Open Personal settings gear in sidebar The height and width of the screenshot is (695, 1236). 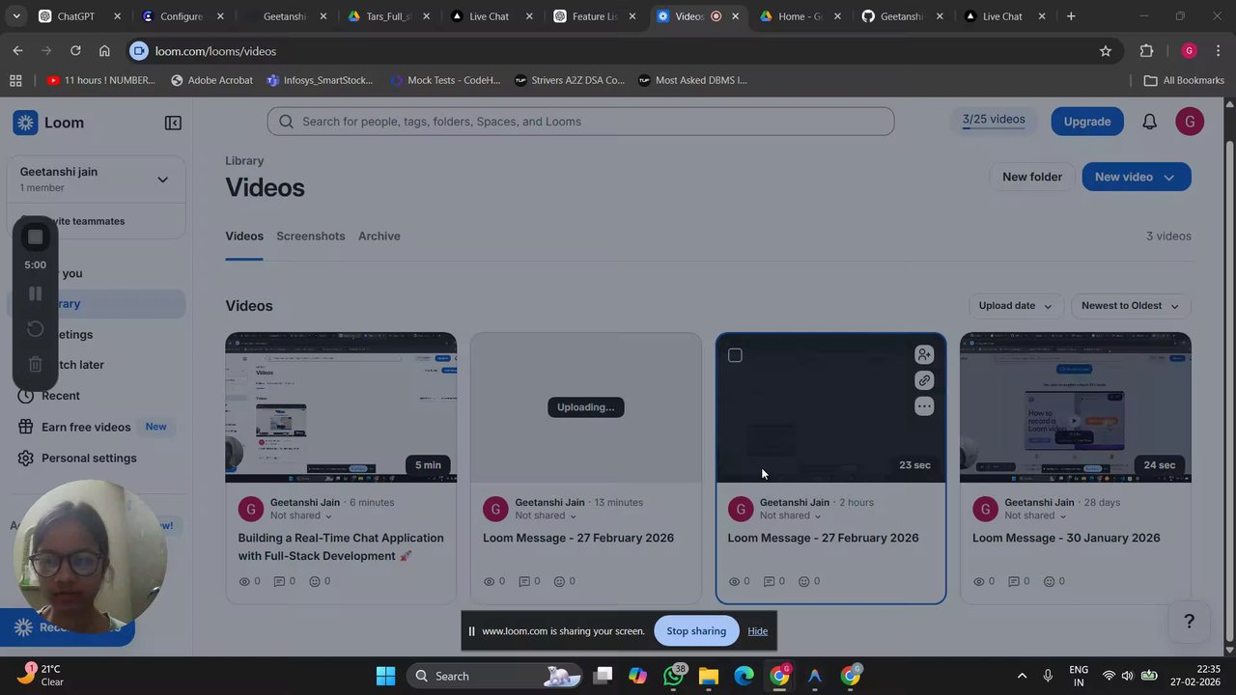pyautogui.click(x=25, y=458)
